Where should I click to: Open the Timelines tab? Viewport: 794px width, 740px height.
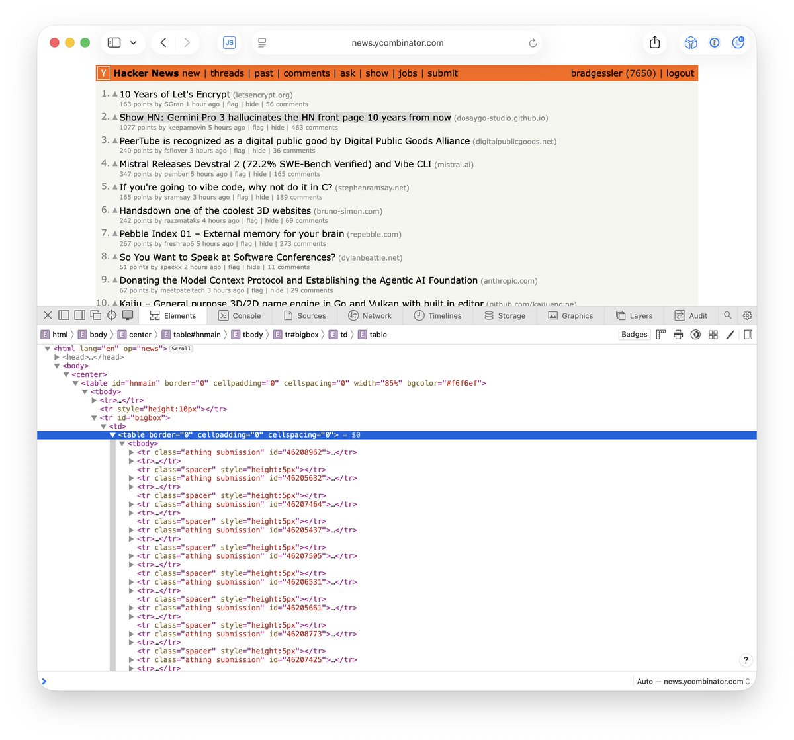[x=437, y=316]
